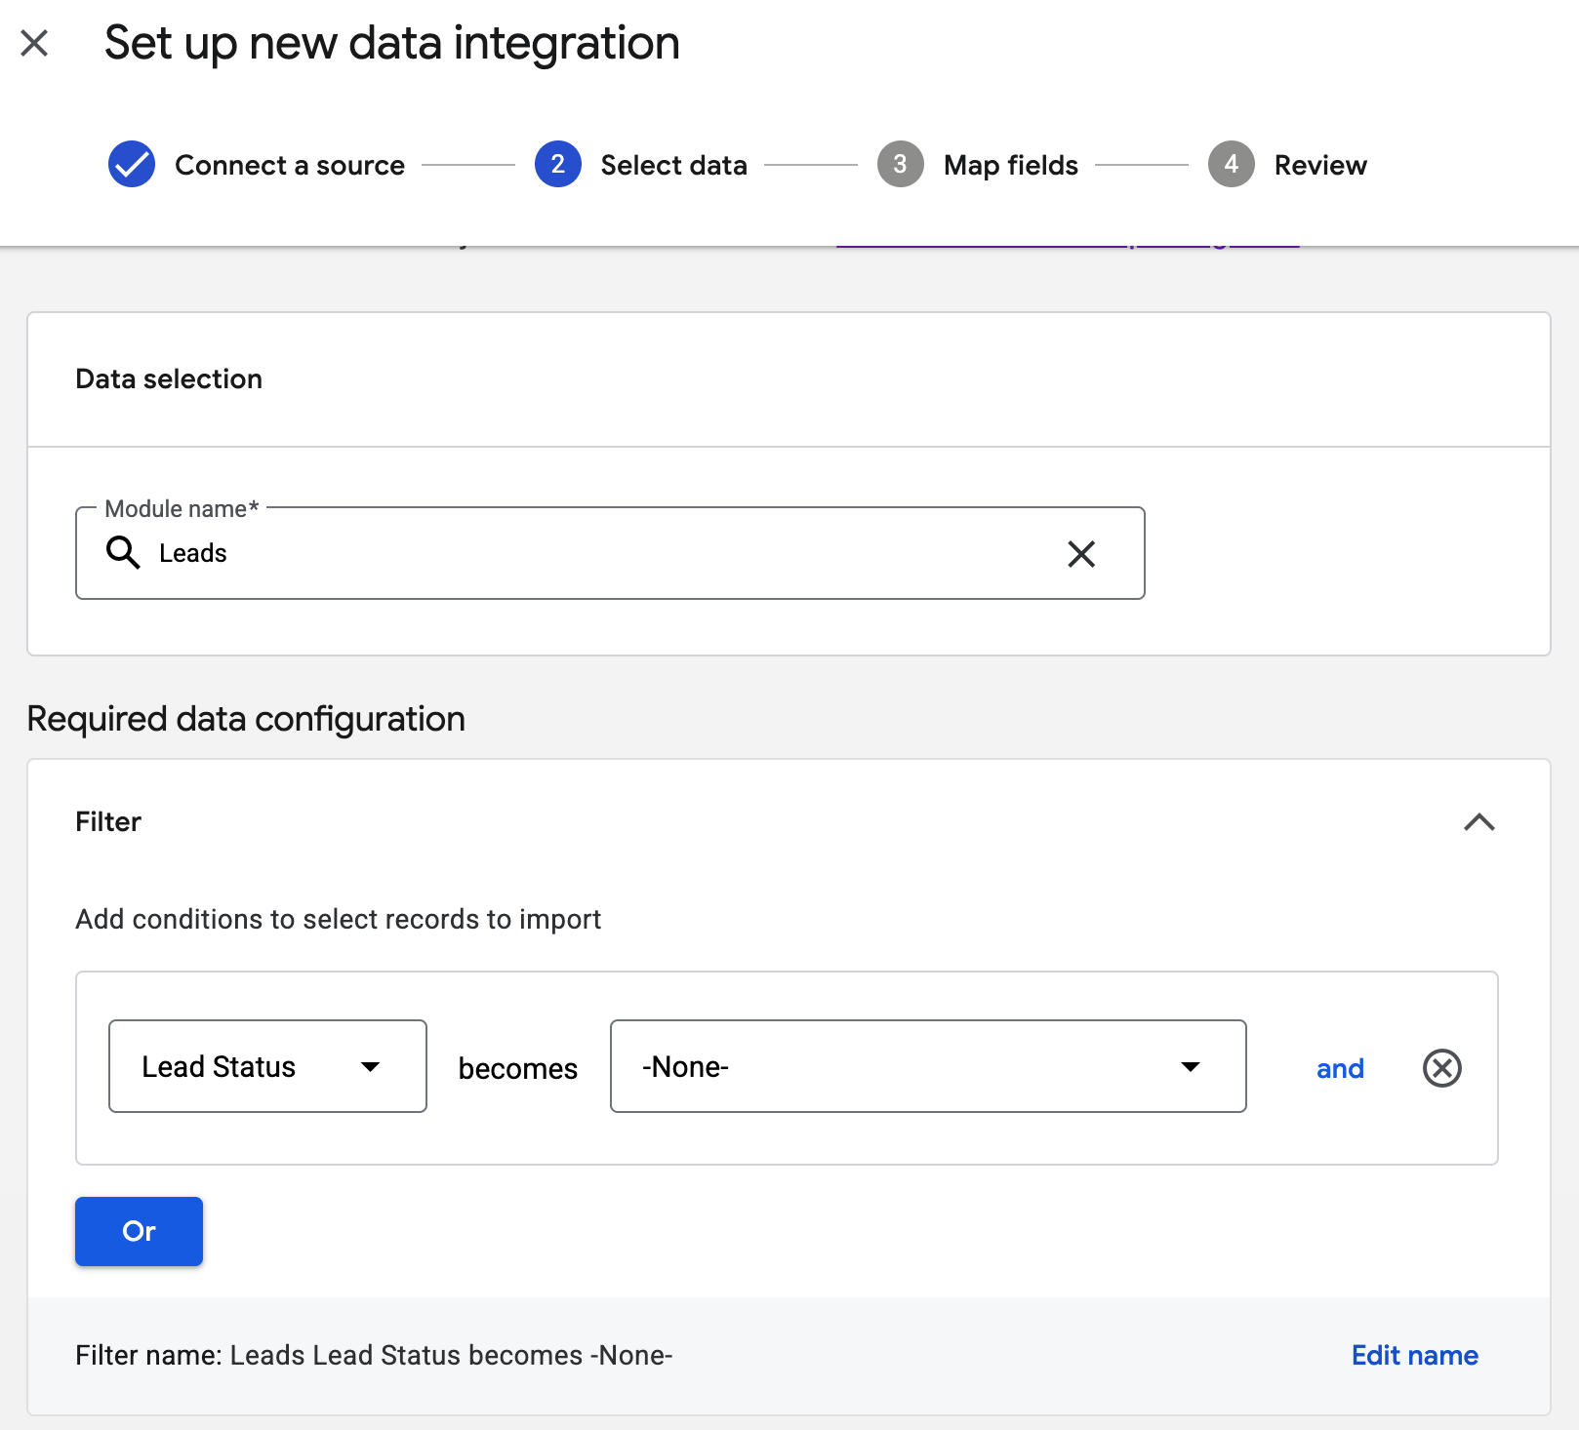1579x1430 pixels.
Task: Collapse the Filter section using the chevron
Action: click(x=1478, y=822)
